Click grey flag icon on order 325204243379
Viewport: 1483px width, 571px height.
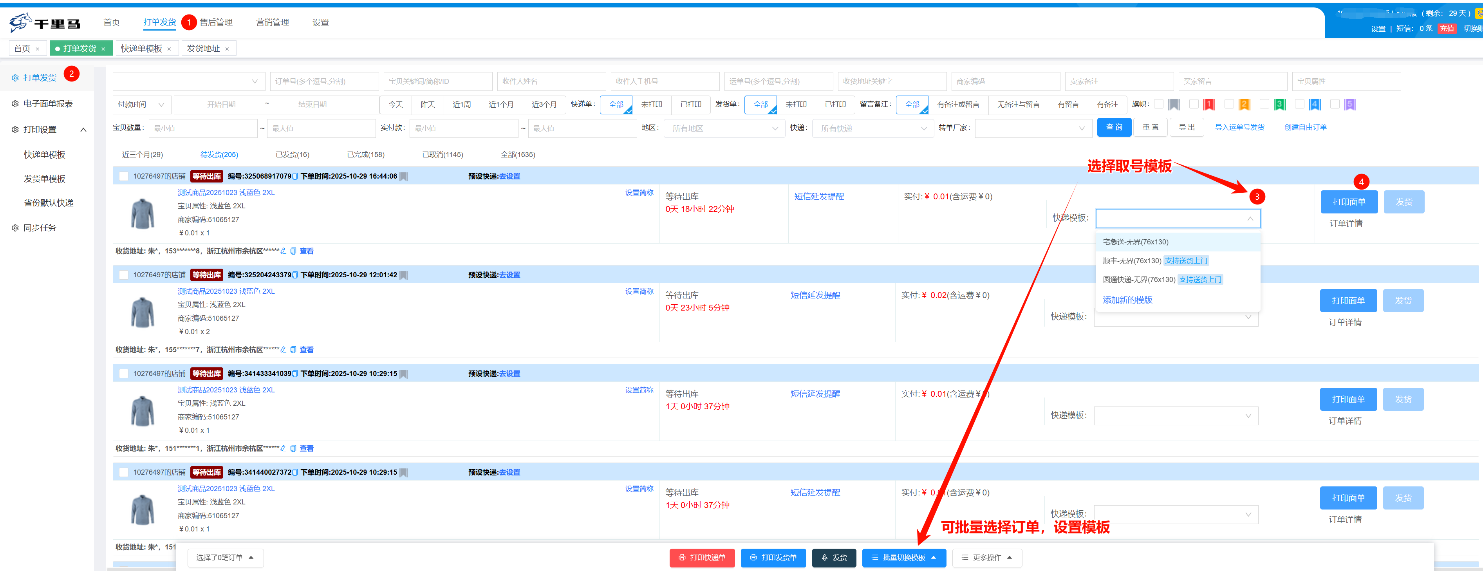coord(404,275)
